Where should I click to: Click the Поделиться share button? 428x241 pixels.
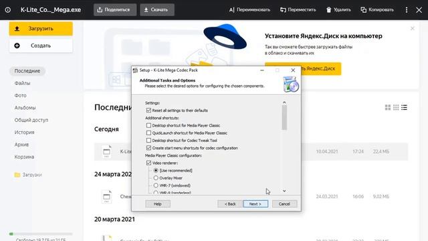click(x=115, y=10)
